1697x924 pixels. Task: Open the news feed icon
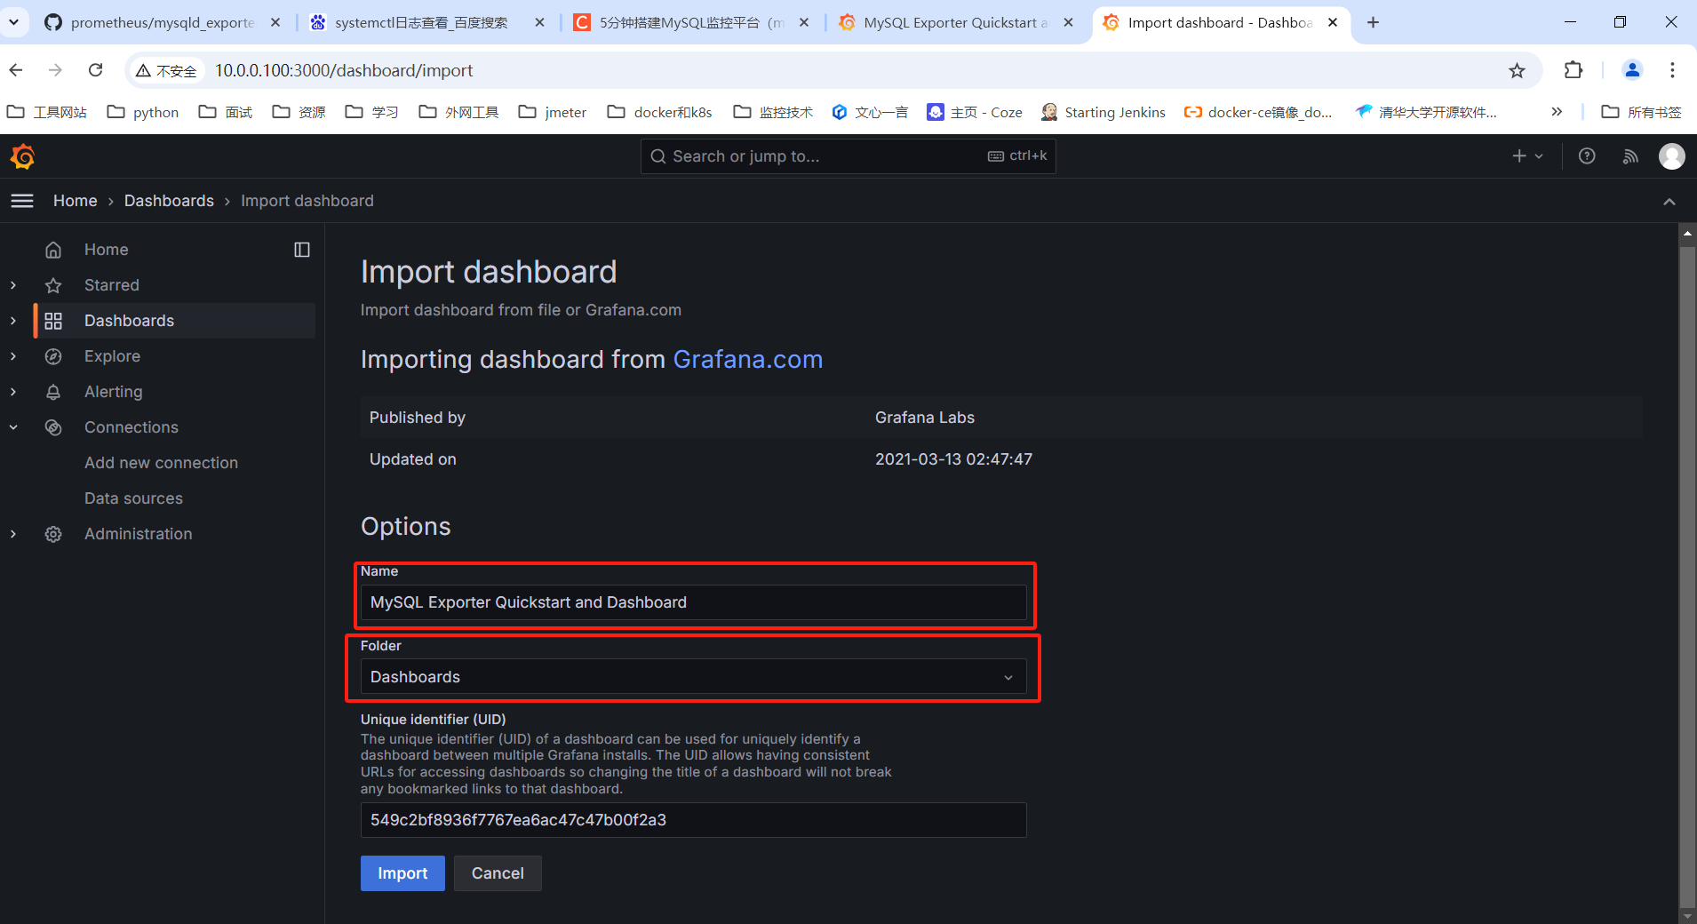point(1630,156)
